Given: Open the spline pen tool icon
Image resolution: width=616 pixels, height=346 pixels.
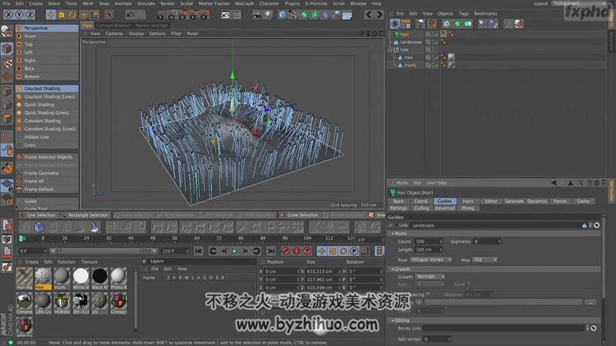Looking at the screenshot, I should click(x=293, y=15).
